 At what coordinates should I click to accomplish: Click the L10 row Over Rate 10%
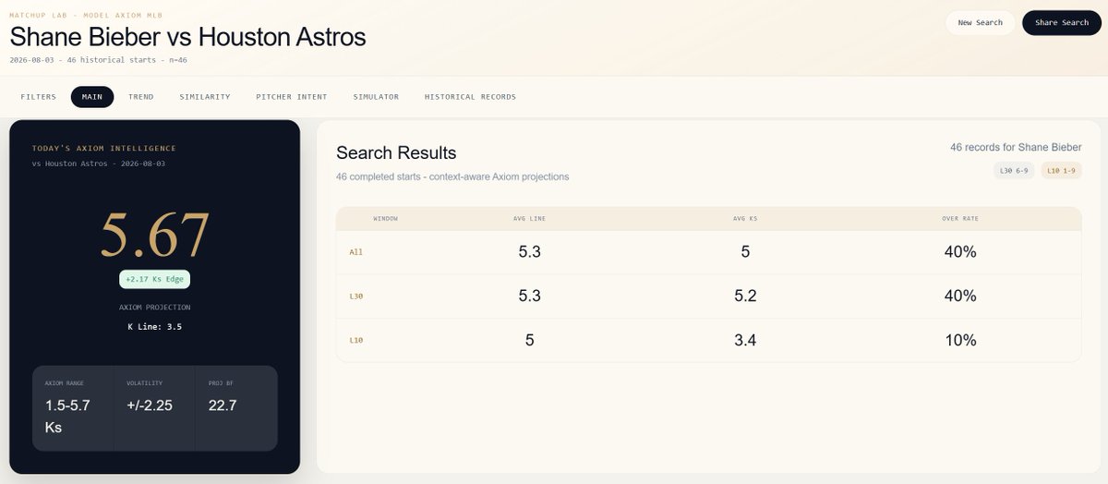[960, 340]
